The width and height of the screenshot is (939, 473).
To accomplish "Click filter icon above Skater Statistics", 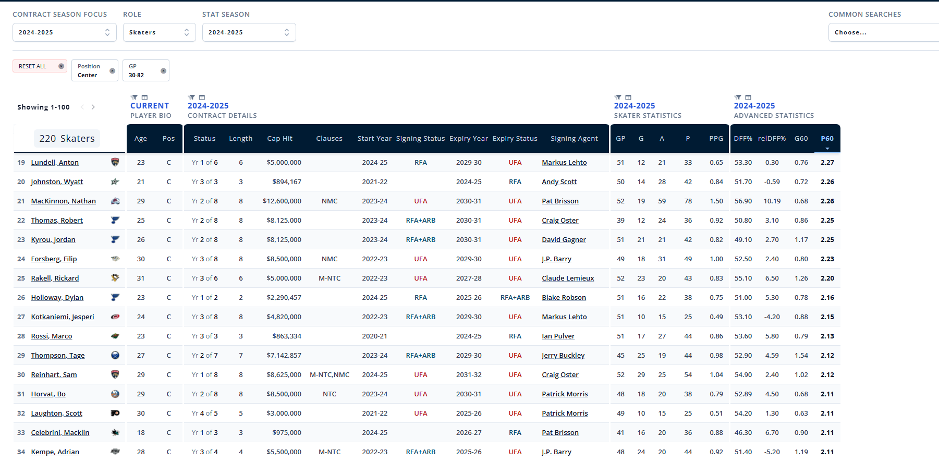I will tap(618, 98).
